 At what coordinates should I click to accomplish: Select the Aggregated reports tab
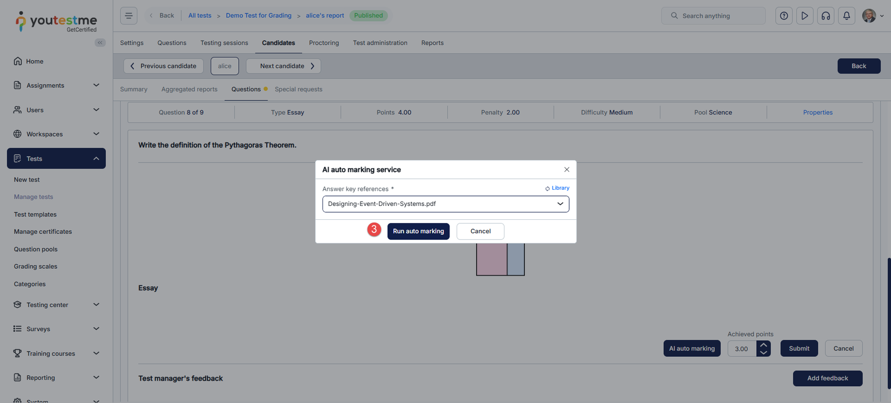click(189, 89)
